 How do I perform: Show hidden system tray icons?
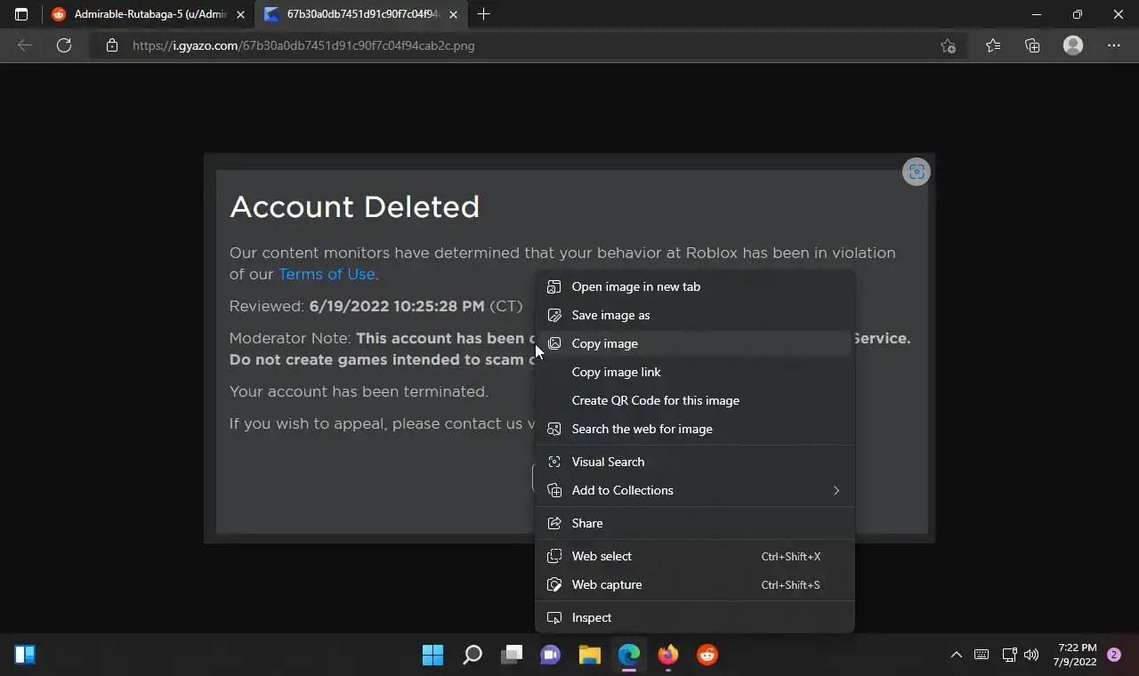click(x=957, y=655)
